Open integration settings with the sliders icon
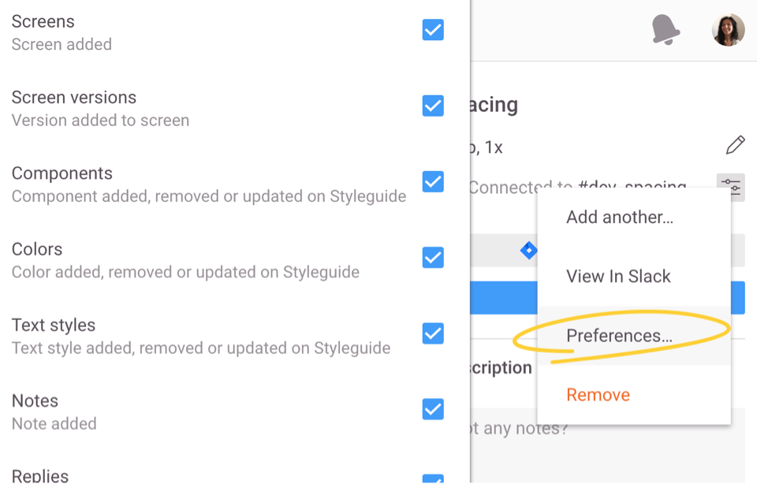Screen dimensions: 757x484 [x=732, y=187]
